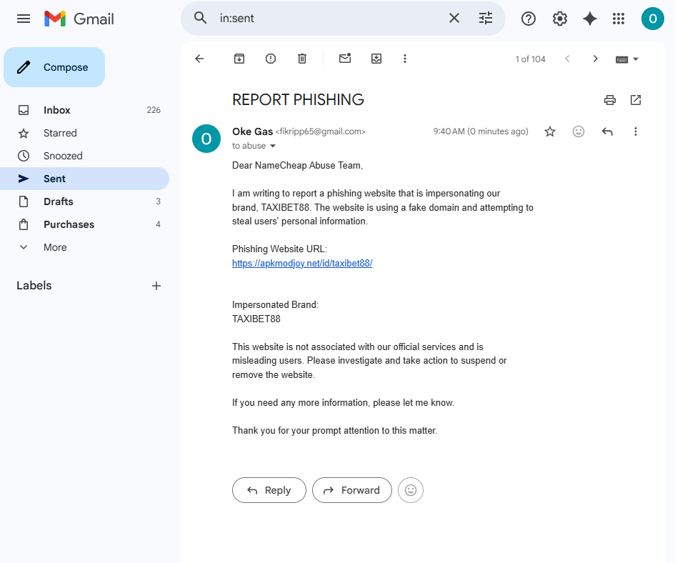Screen dimensions: 675x563
Task: Open the Google apps grid
Action: point(619,19)
